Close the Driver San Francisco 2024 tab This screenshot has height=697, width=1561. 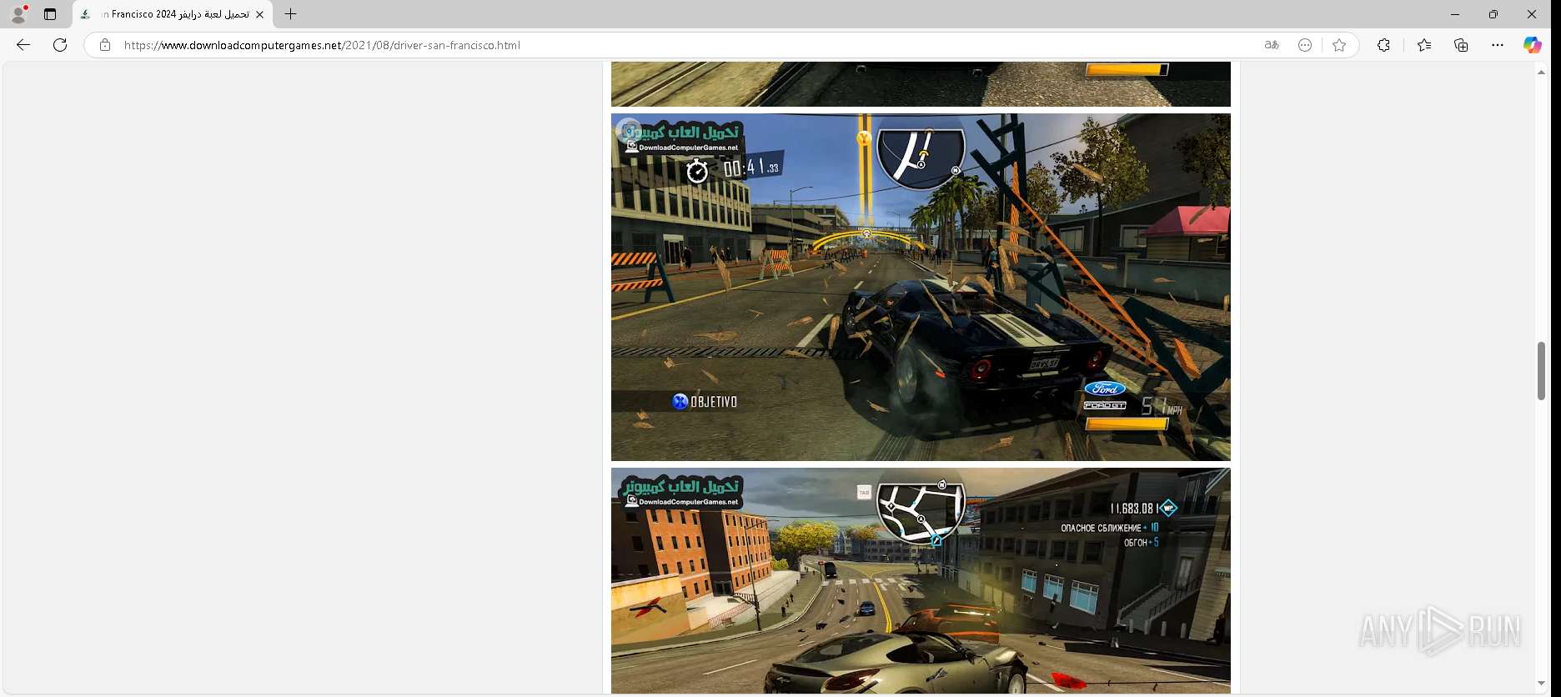[x=259, y=14]
